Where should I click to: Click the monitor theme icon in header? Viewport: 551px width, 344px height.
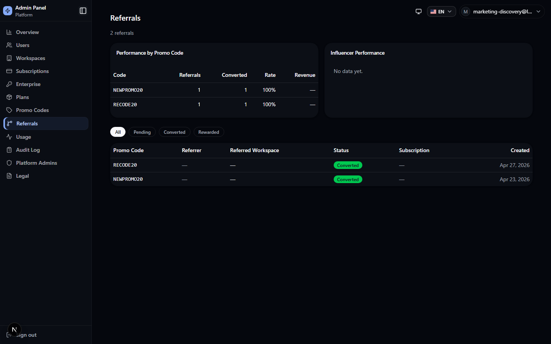pyautogui.click(x=419, y=11)
